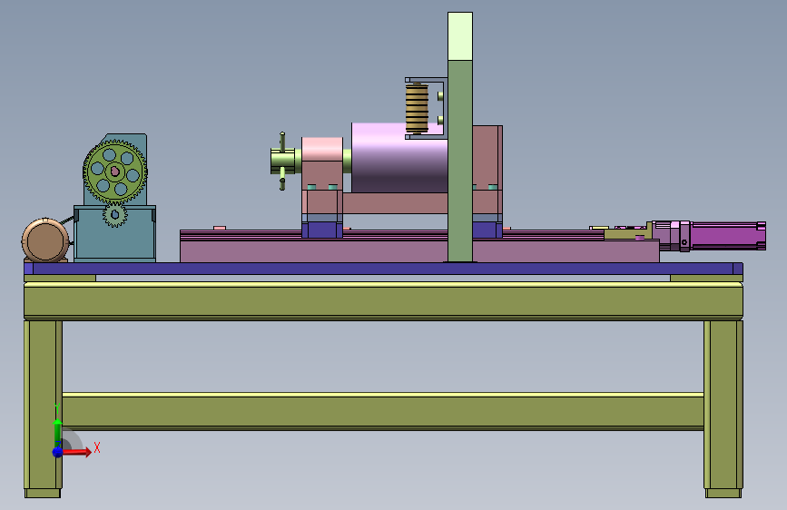Select the large green spur gear

115,172
